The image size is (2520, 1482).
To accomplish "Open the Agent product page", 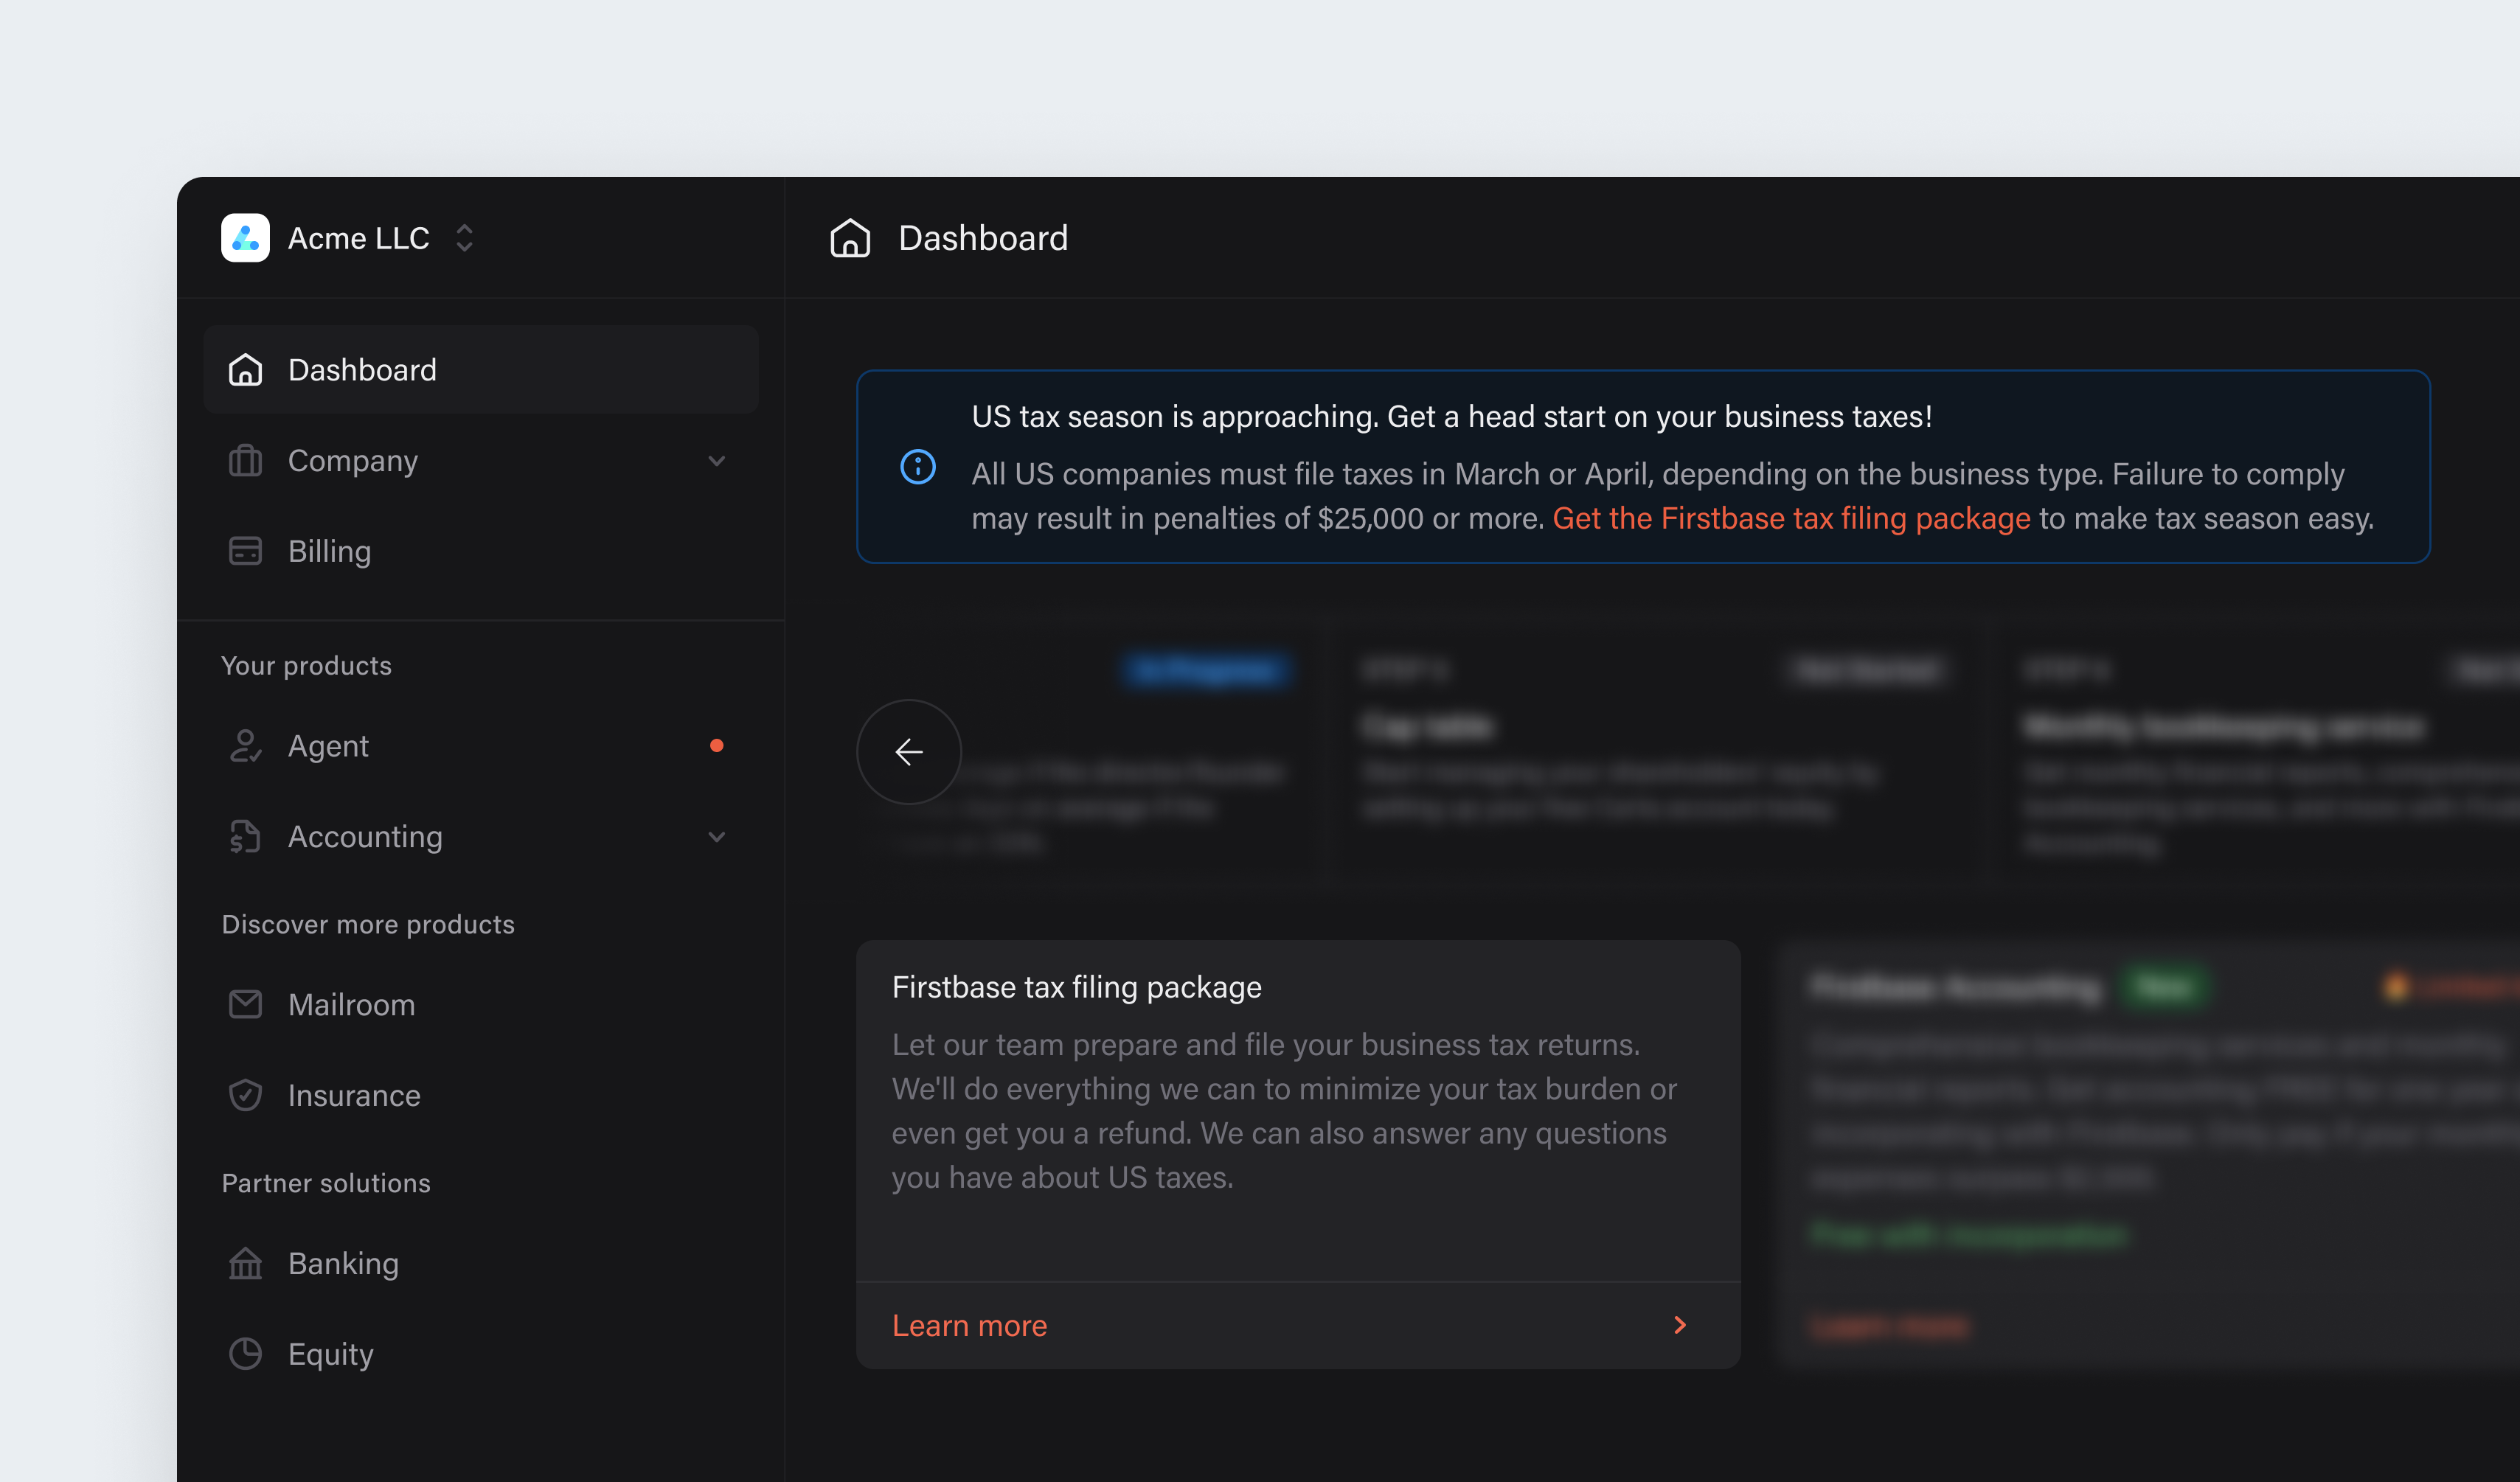I will point(481,746).
